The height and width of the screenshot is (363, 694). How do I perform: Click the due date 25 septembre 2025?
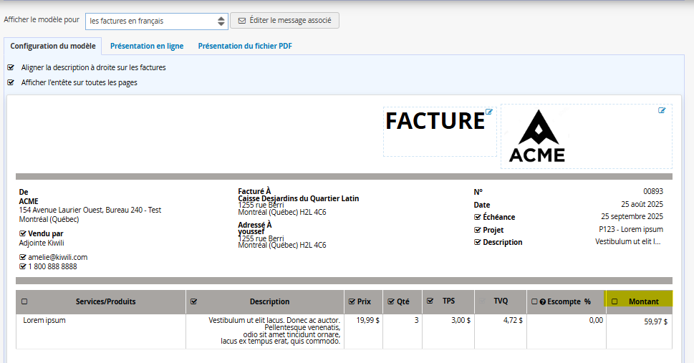pyautogui.click(x=632, y=216)
